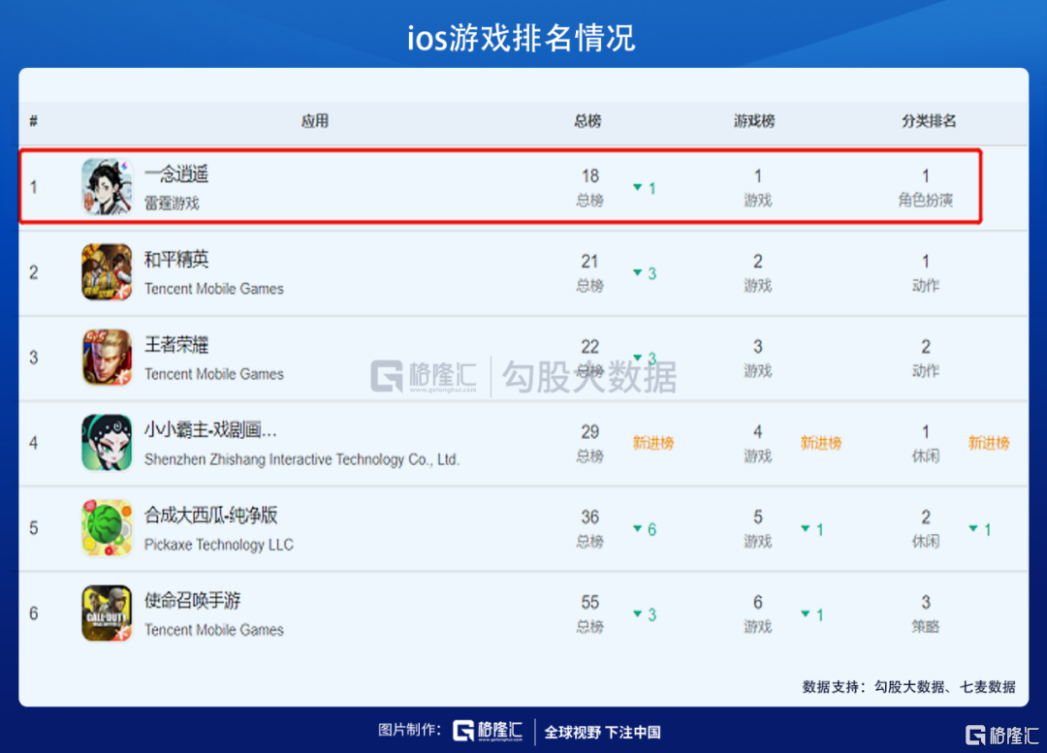1047x753 pixels.
Task: Open the 一念逍遥 app icon
Action: [x=107, y=187]
